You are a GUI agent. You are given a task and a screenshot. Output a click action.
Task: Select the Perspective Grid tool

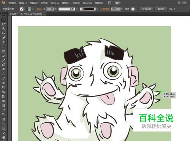[x=3, y=97]
